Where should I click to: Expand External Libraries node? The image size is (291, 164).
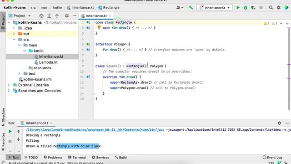9,85
